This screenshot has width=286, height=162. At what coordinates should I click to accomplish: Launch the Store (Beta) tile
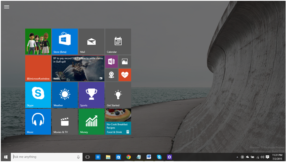[x=65, y=42]
